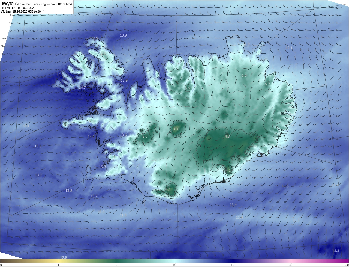The image size is (349, 267).
Task: Click the 13.5 value label
Action: [285, 186]
